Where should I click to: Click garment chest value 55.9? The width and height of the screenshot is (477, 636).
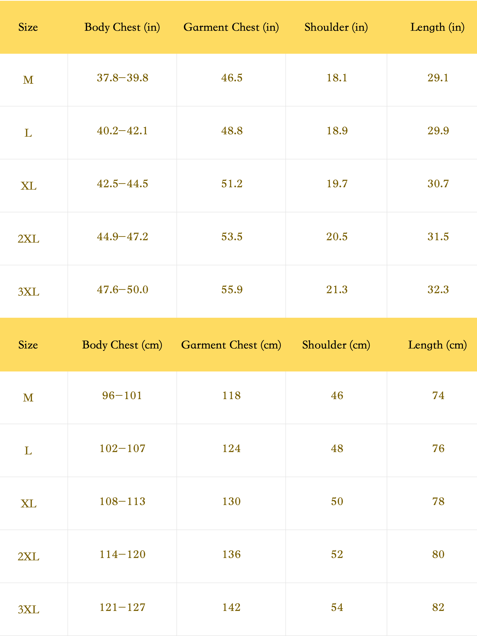(x=232, y=290)
